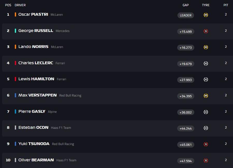This screenshot has width=233, height=168.
Task: Click Bearman's soft tyre icon
Action: pos(206,161)
